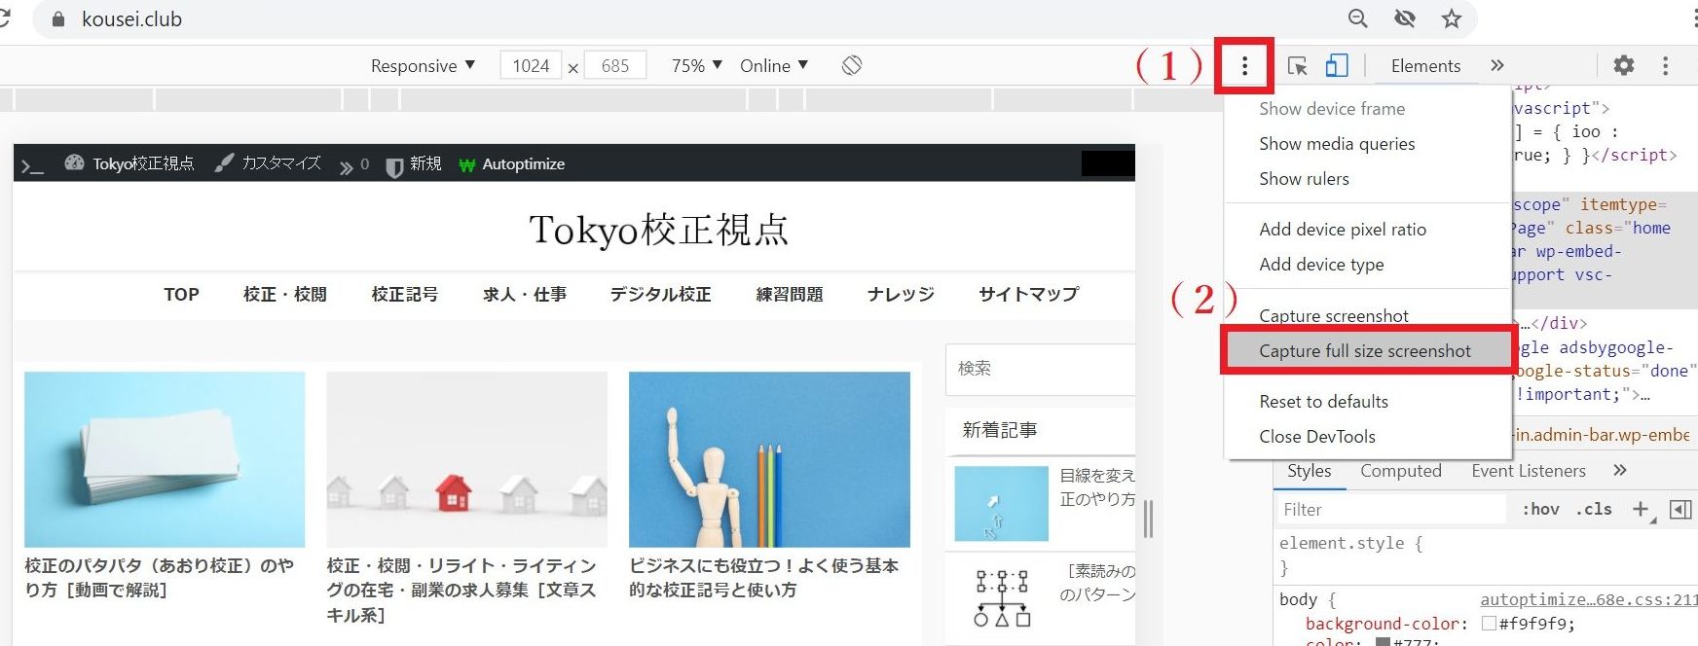
Task: Rotate the device viewport orientation
Action: pyautogui.click(x=852, y=65)
